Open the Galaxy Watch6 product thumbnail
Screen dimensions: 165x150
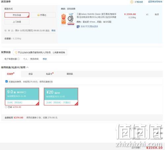tap(68, 19)
